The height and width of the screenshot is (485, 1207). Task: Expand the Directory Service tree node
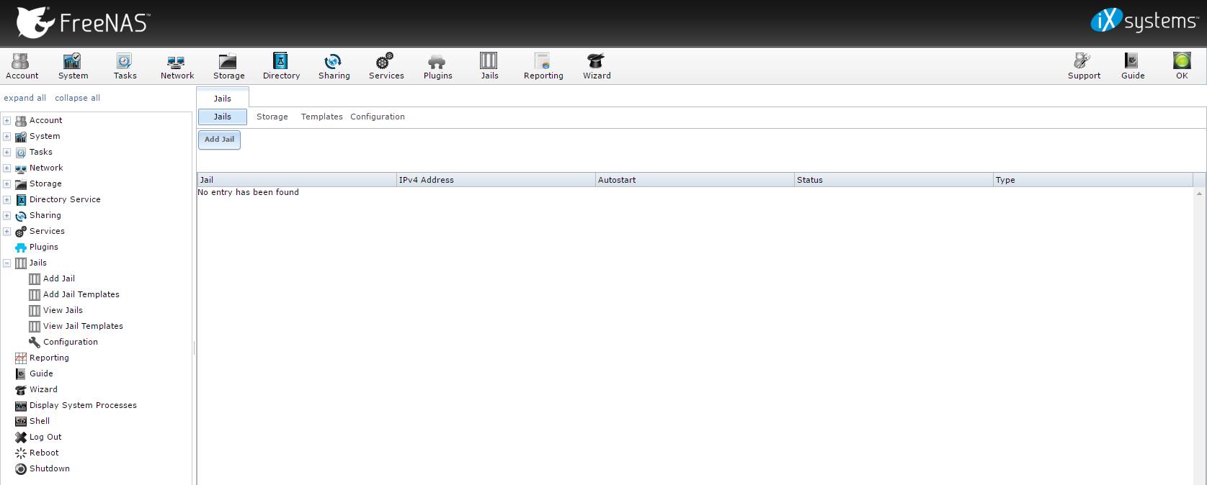pos(7,200)
